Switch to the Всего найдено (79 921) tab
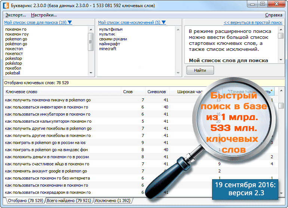 pos(69,201)
